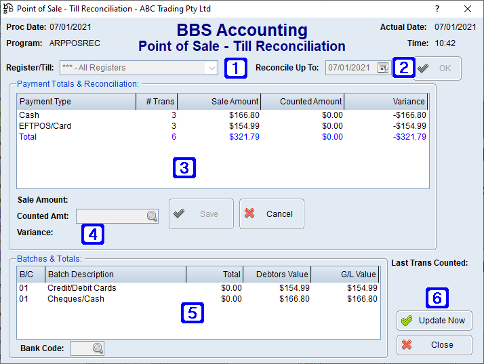The image size is (484, 364).
Task: Click the OK button beside the date
Action: click(x=437, y=68)
